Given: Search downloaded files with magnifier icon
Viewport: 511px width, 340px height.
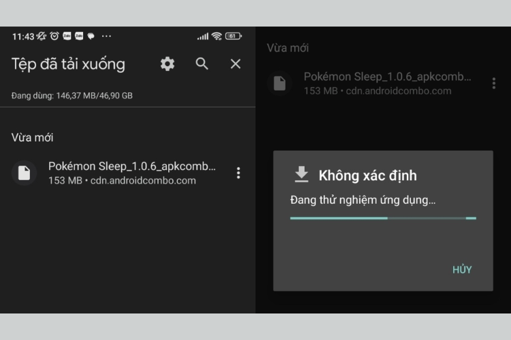Looking at the screenshot, I should [202, 64].
